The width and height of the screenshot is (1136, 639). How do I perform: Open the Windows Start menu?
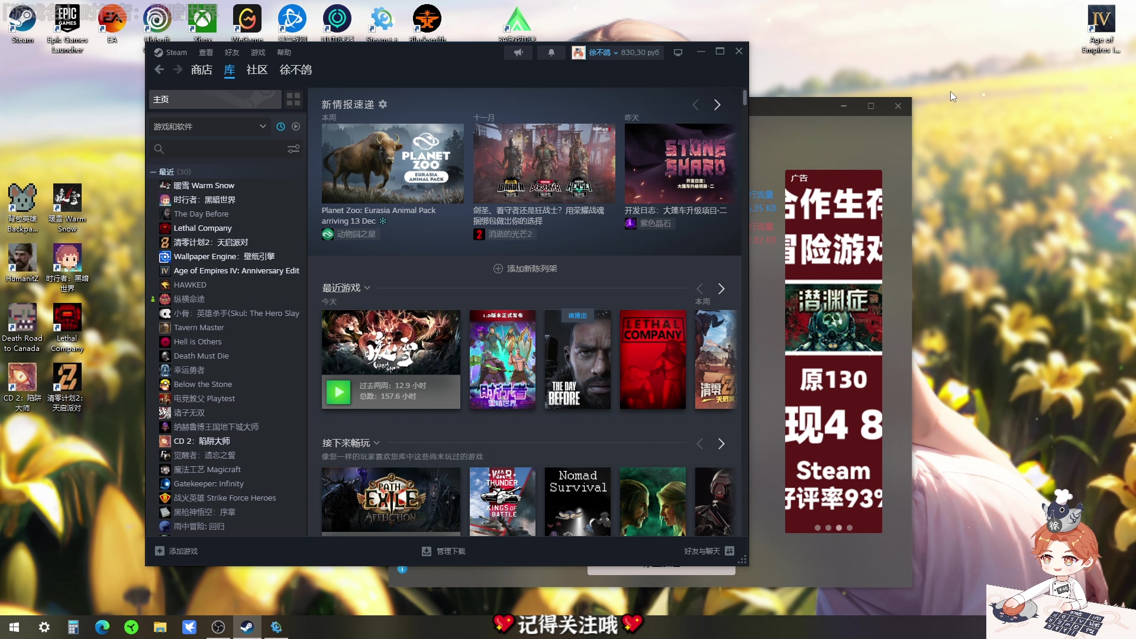point(14,627)
